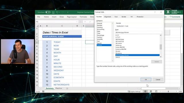Screen dimensions: 184x103
Task: Open Border tab in Format Cells
Action: [124, 17]
